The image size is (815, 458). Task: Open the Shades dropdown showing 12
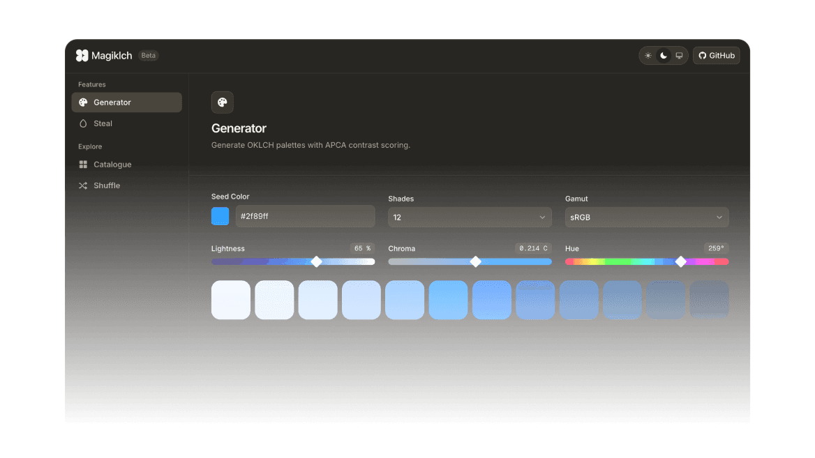(x=470, y=217)
